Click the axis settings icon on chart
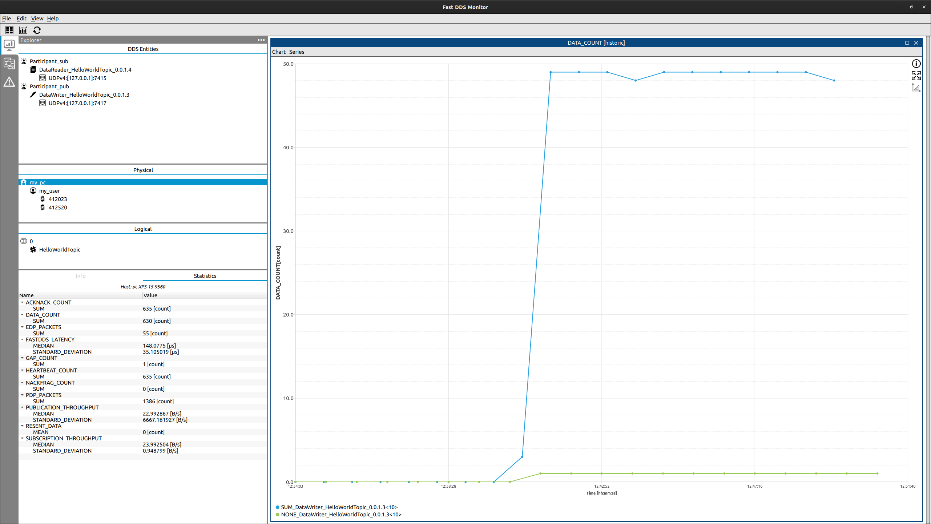 916,88
